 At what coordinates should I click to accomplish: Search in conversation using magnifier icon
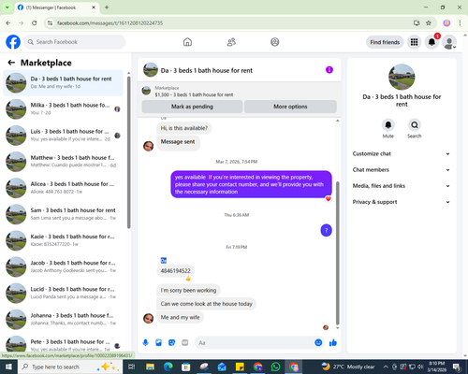pos(415,125)
